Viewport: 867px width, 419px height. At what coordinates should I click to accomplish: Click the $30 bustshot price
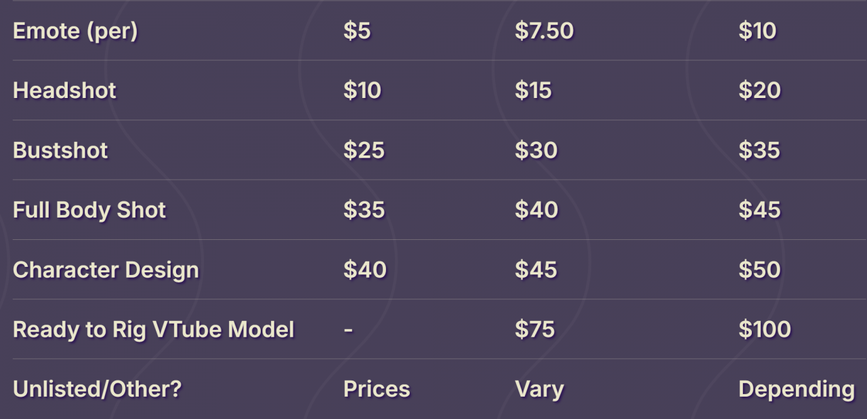536,150
